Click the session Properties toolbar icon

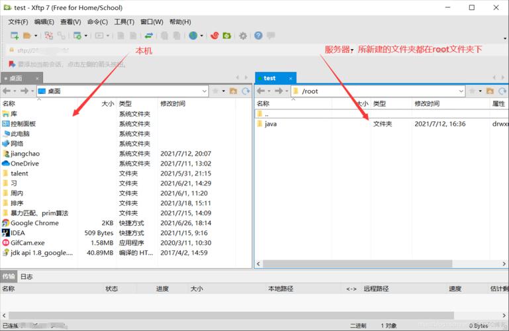[77, 36]
